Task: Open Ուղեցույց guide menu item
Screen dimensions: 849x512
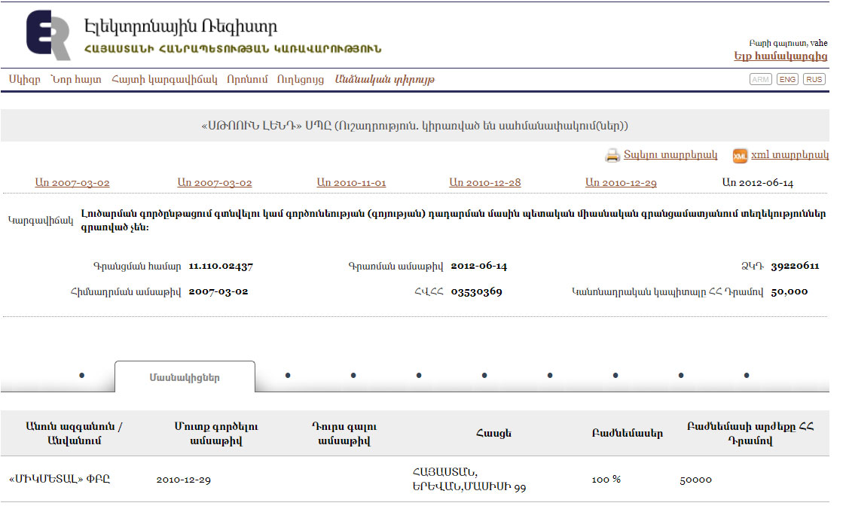Action: 301,80
